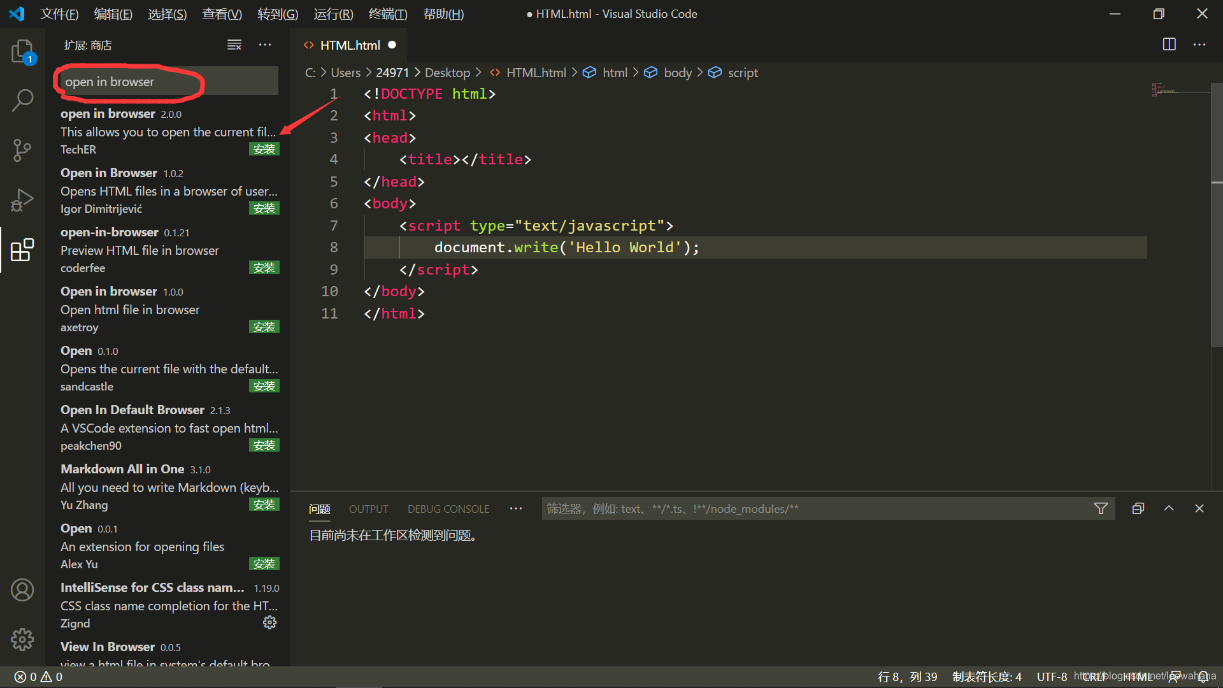Screen dimensions: 1223x688
Task: Enable the open-in-browser 1.0.2 extension
Action: pyautogui.click(x=264, y=208)
